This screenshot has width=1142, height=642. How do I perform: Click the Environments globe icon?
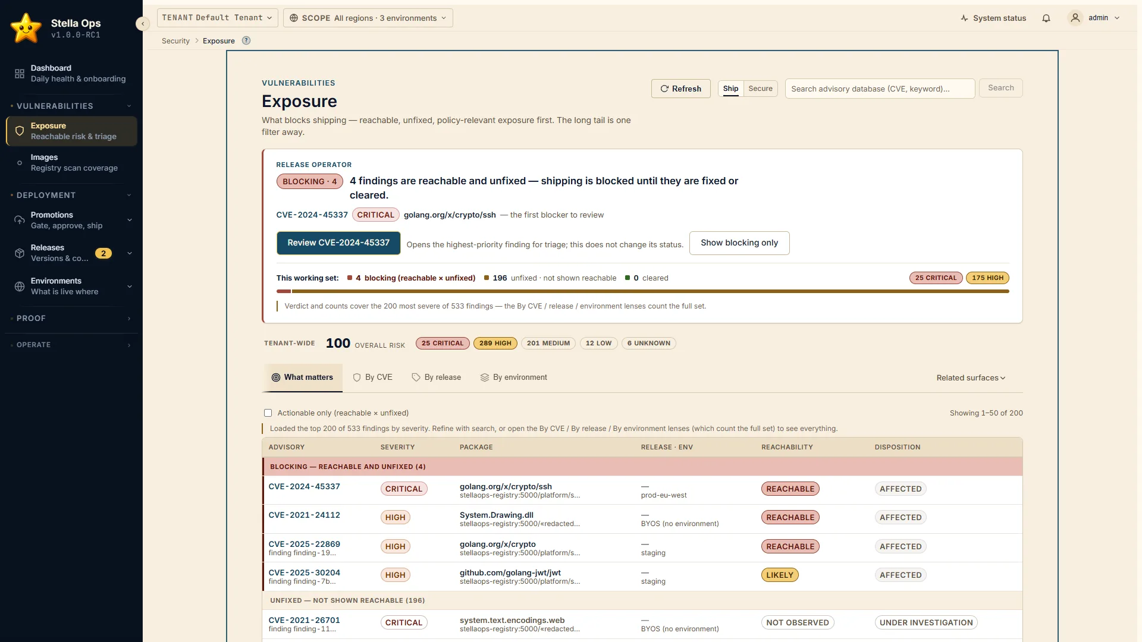coord(20,287)
